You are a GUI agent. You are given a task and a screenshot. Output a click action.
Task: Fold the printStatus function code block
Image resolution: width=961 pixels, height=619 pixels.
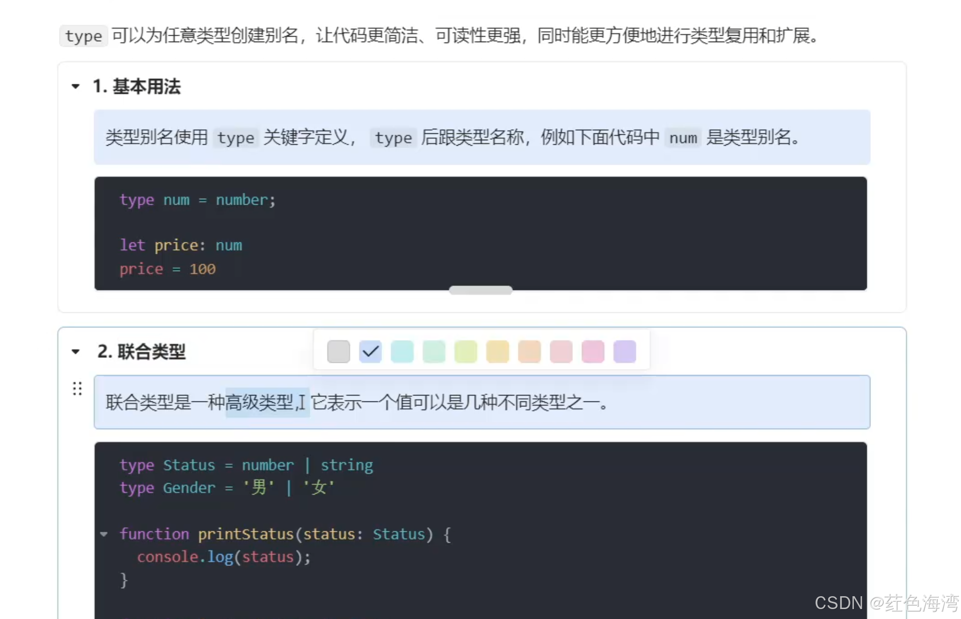[104, 534]
